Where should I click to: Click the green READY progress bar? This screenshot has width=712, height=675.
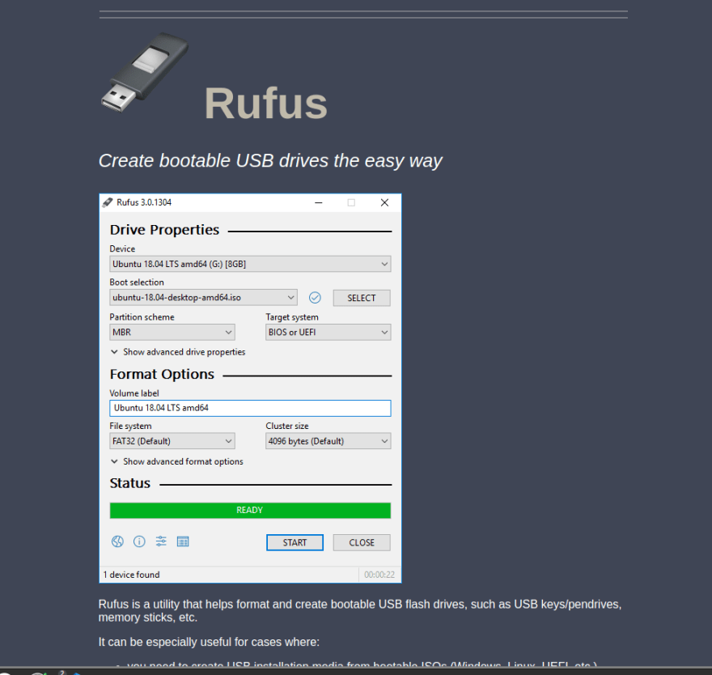click(250, 510)
